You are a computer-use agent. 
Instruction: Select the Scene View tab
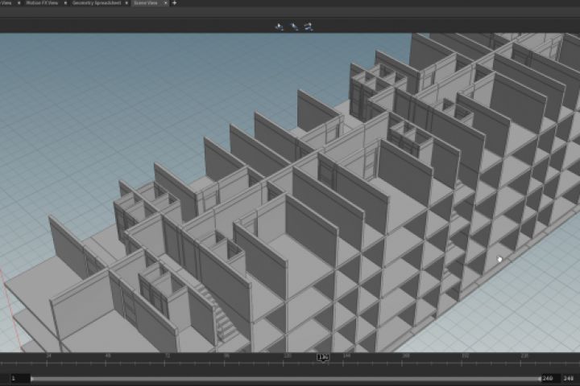pyautogui.click(x=146, y=3)
